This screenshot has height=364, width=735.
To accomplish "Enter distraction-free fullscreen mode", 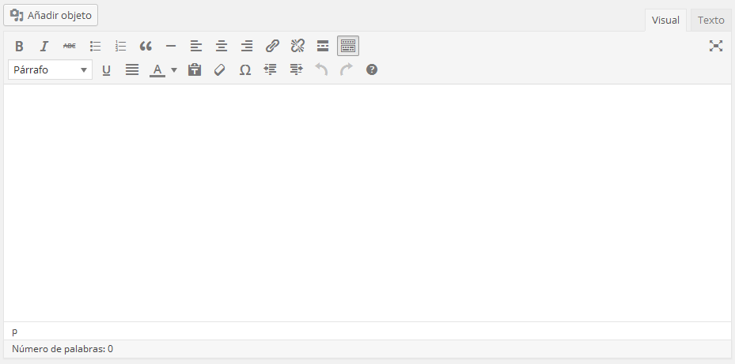I will (716, 46).
